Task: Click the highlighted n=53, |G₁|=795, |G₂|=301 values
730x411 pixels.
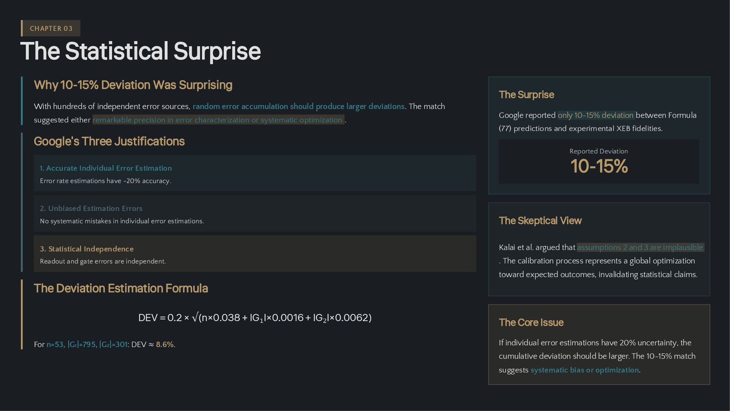Action: (x=87, y=345)
